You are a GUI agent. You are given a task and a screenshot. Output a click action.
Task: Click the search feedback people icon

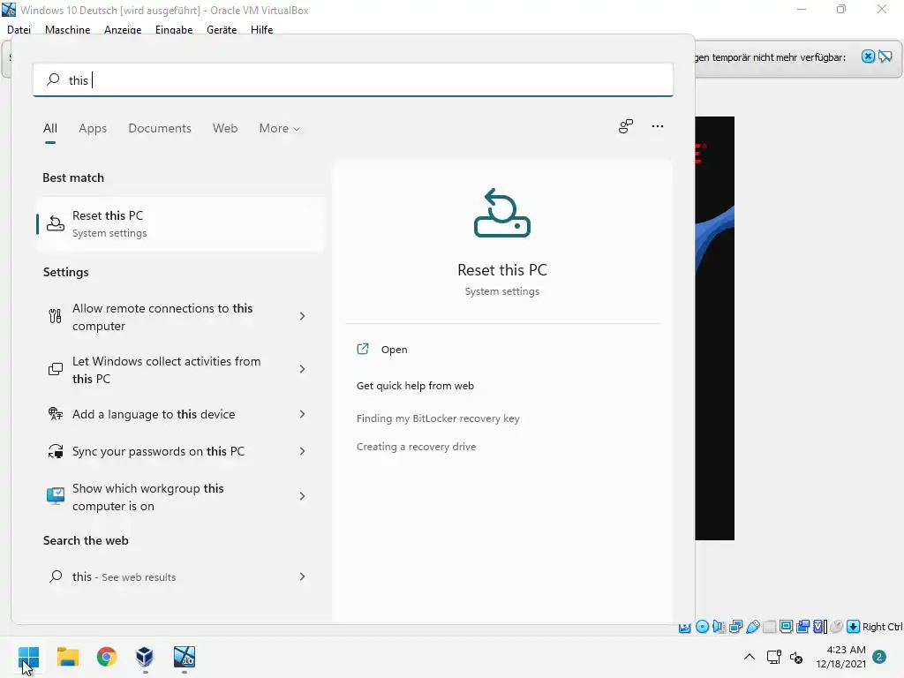pyautogui.click(x=626, y=126)
